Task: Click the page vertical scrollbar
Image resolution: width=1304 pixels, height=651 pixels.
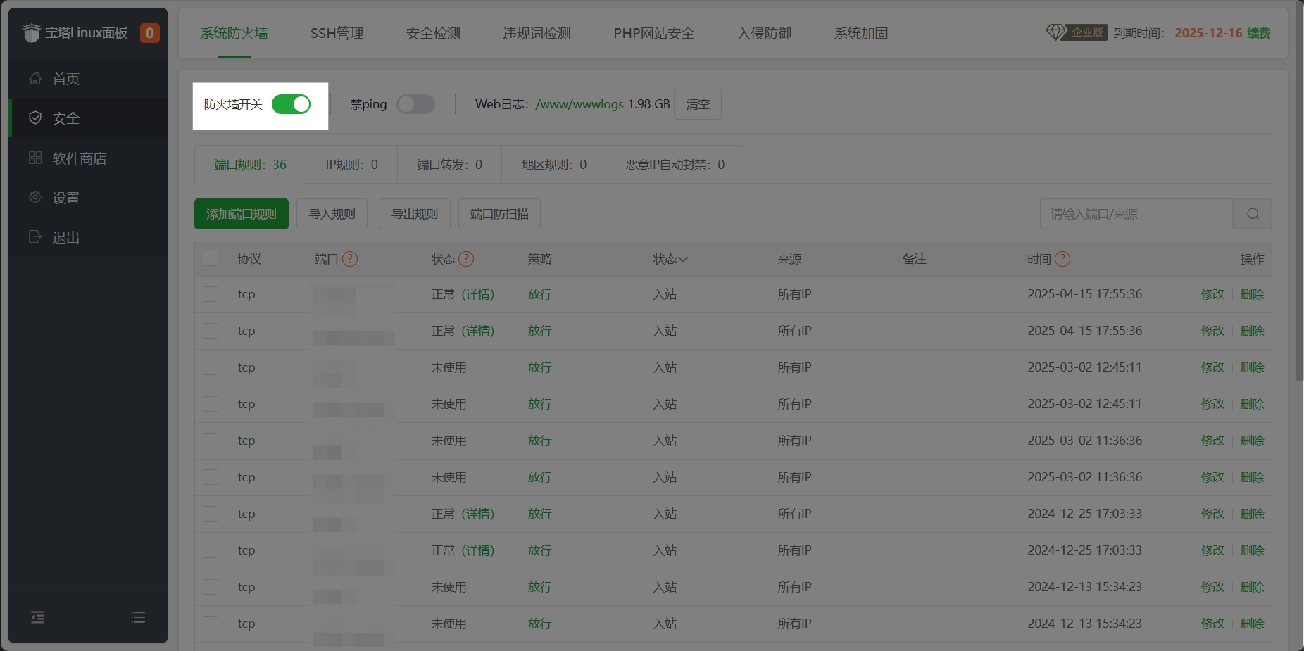Action: tap(1299, 211)
